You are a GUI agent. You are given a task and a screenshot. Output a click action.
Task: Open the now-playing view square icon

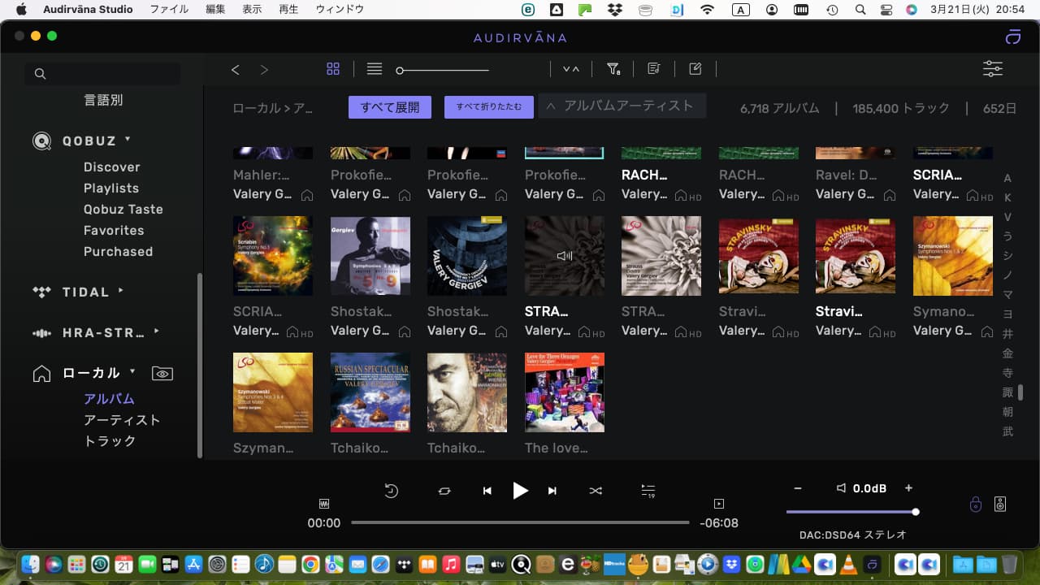point(718,504)
